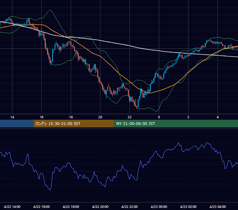Click the 2 hour label on the price chart axis

pos(188,117)
